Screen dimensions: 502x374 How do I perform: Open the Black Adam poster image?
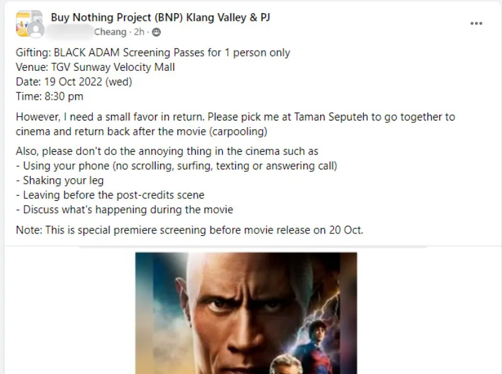click(246, 313)
